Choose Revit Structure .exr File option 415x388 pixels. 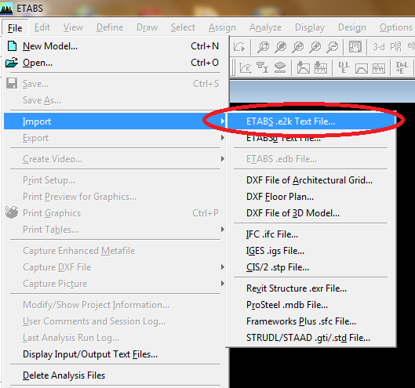(x=297, y=288)
